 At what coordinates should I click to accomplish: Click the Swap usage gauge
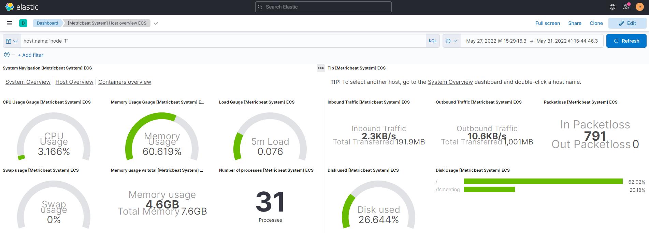54,204
